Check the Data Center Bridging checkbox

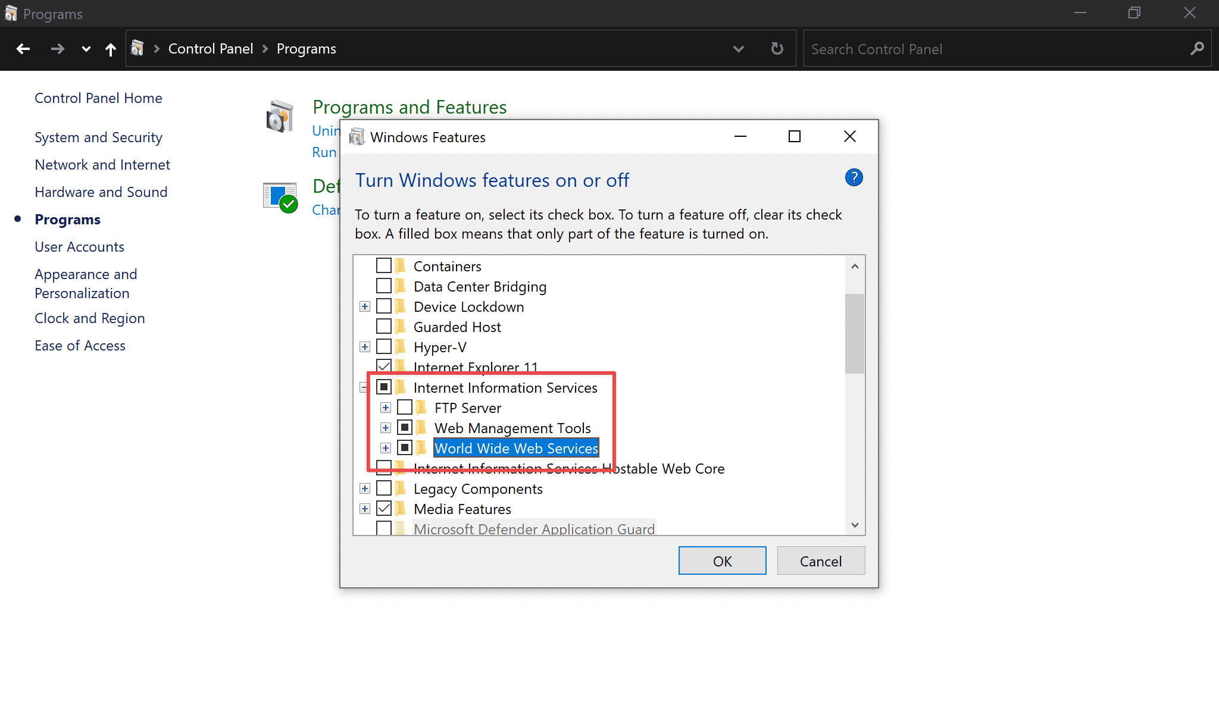coord(384,286)
